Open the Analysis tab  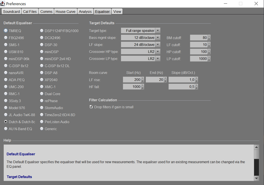coord(85,12)
